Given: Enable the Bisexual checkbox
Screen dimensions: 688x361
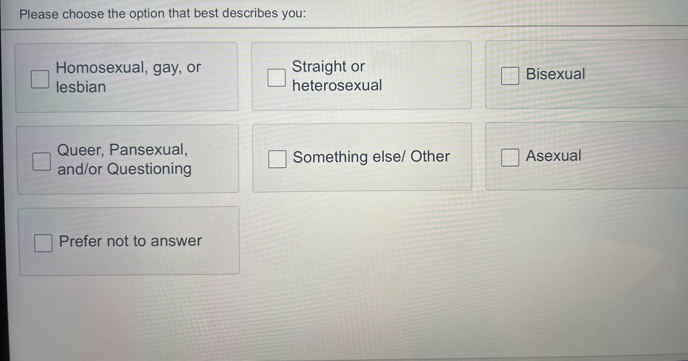Looking at the screenshot, I should pos(509,76).
